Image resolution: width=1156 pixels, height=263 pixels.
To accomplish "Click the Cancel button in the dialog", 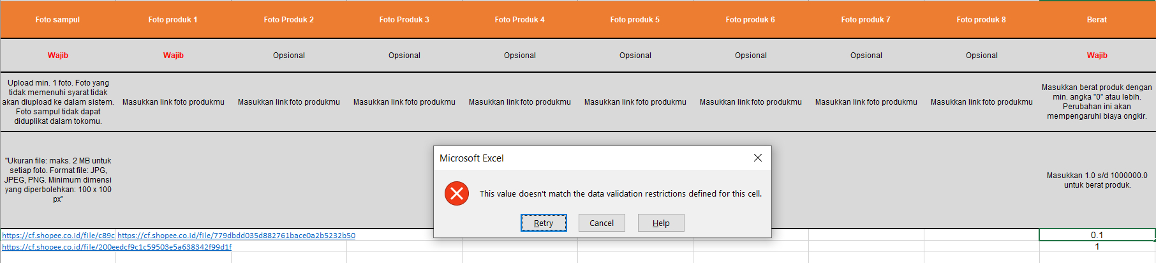I will pos(602,223).
